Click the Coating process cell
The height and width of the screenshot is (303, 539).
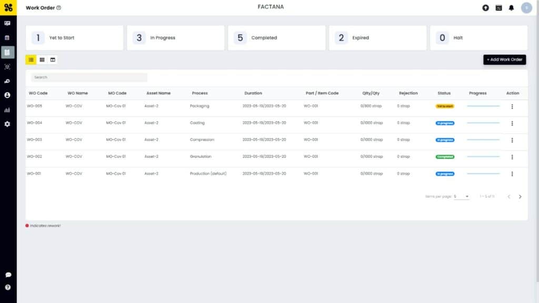pyautogui.click(x=197, y=123)
